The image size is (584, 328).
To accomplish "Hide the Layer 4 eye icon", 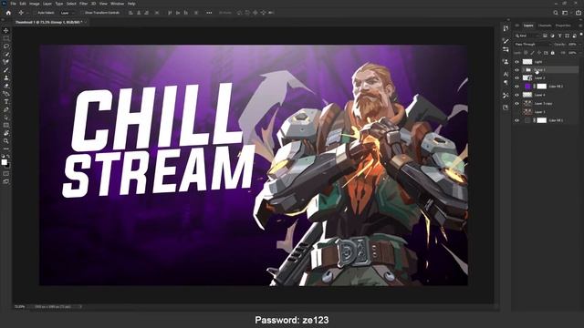I will 517,95.
